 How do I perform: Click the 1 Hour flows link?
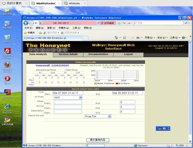click(x=32, y=79)
